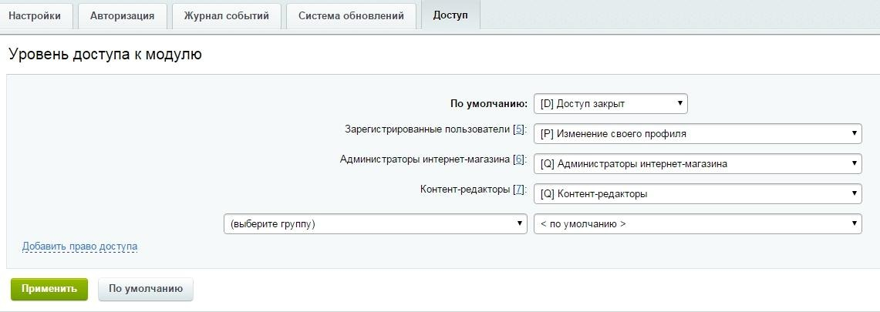Go to the Система обновлений tab
Image resolution: width=880 pixels, height=312 pixels.
tap(352, 15)
